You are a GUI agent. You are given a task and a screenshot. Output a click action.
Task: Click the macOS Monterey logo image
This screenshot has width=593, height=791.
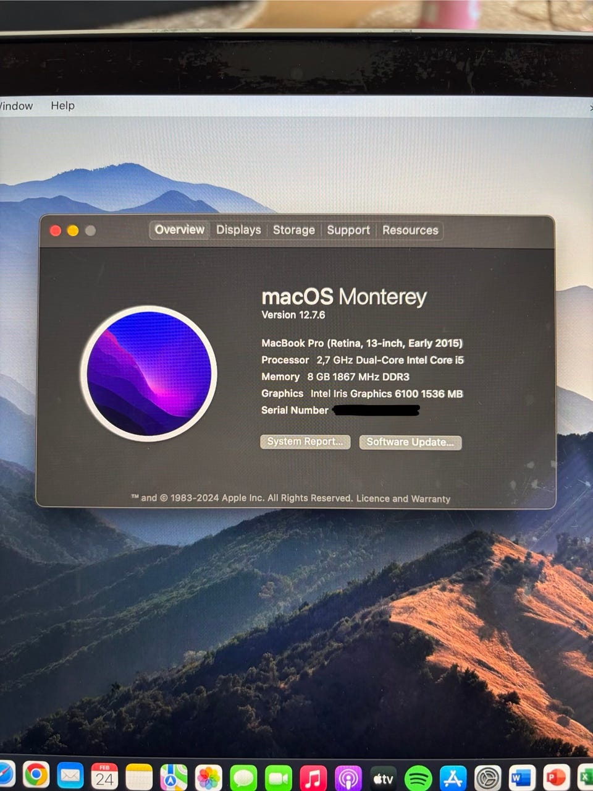coord(149,374)
